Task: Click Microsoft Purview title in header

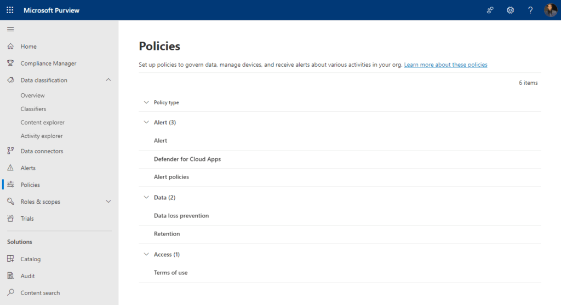Action: tap(51, 10)
